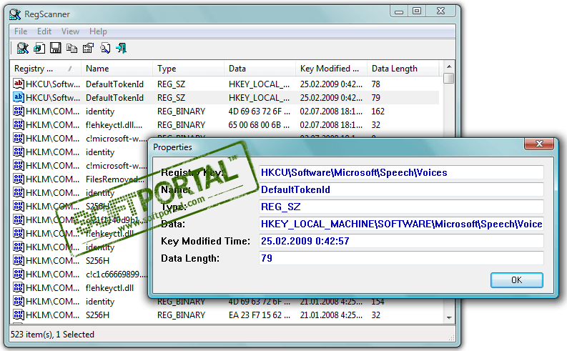
Task: Select the FilesRemoved... row
Action: [x=79, y=179]
